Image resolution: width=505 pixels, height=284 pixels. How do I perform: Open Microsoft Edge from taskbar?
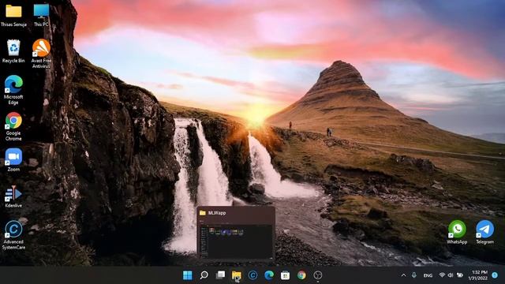point(269,275)
